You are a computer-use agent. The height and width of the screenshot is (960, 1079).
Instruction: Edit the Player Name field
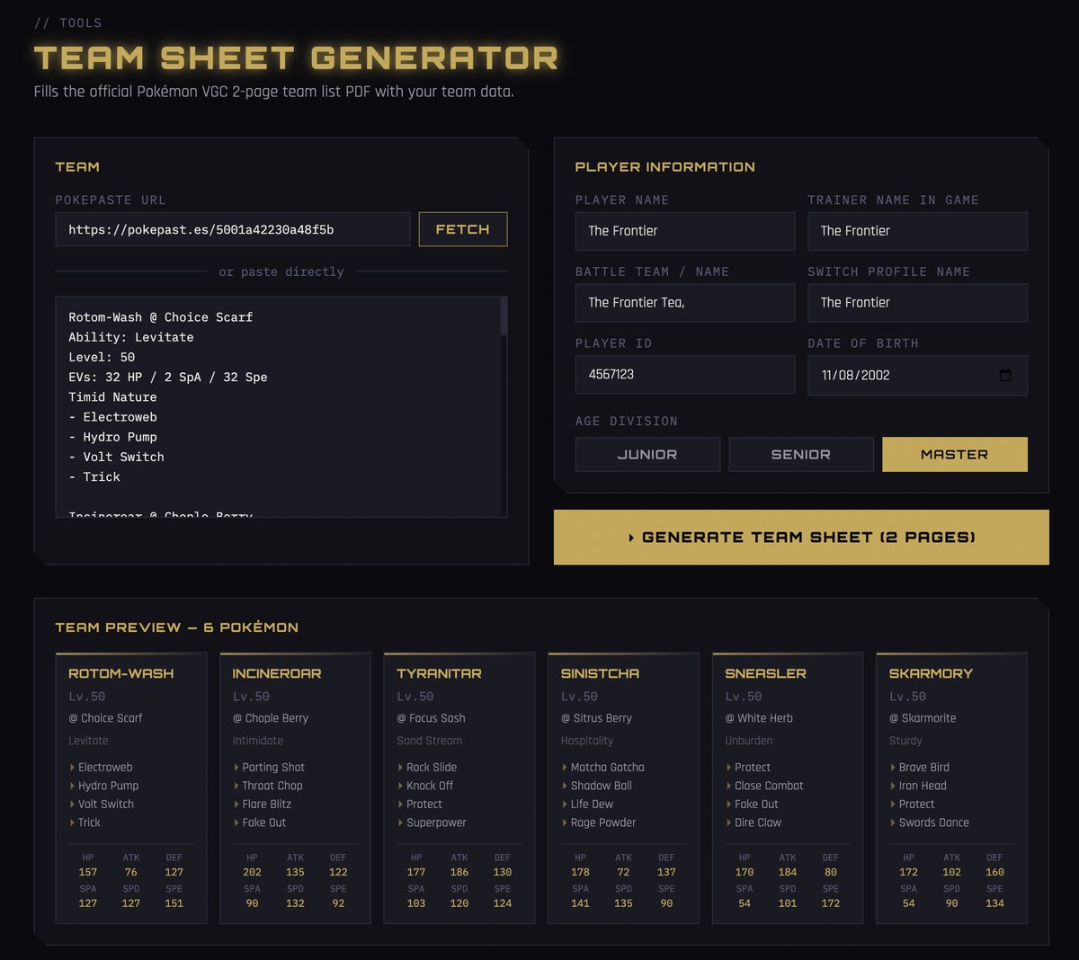[685, 231]
